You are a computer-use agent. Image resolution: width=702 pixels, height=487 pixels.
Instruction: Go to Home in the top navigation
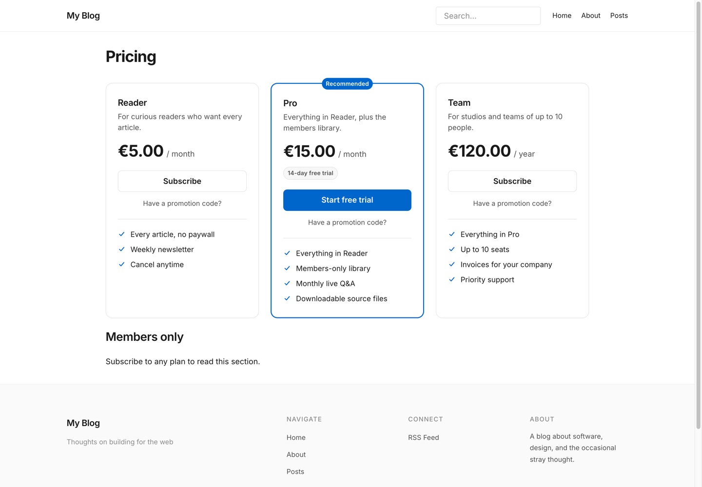tap(562, 16)
